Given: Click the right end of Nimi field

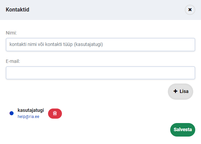Looking at the screenshot, I should point(190,44).
